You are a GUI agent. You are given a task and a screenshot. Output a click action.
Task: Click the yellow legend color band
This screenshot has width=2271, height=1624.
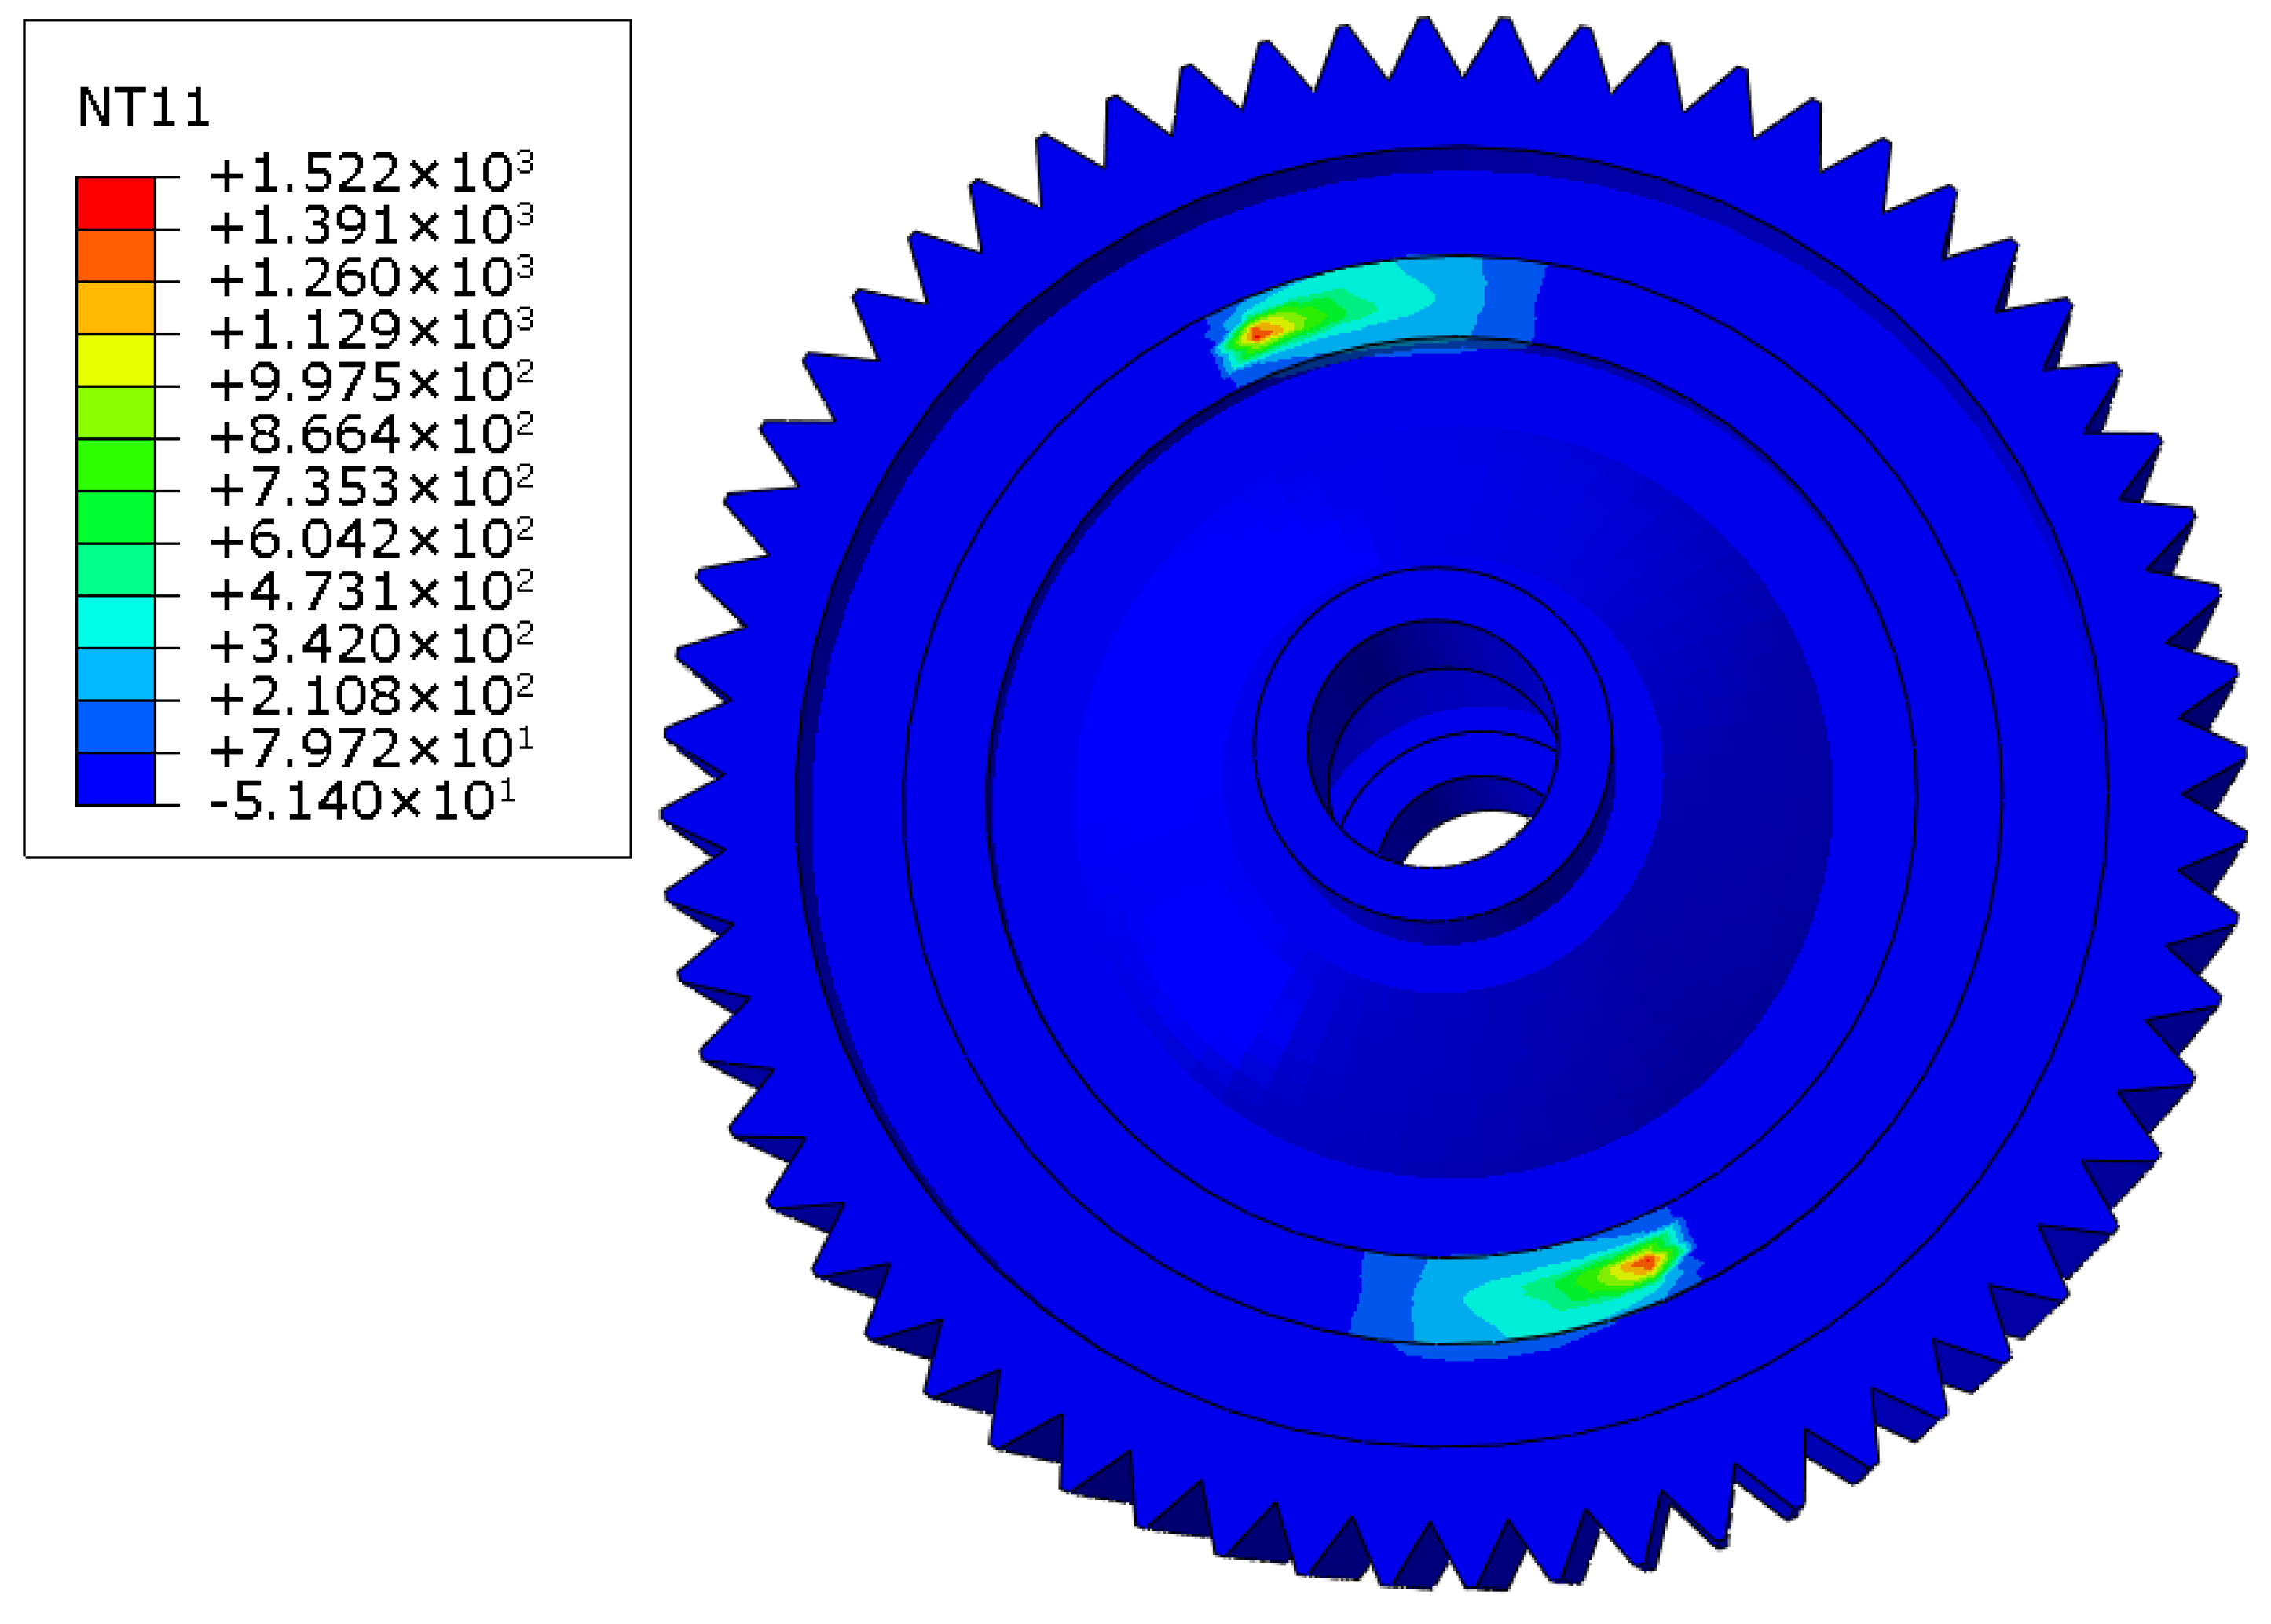pyautogui.click(x=115, y=360)
